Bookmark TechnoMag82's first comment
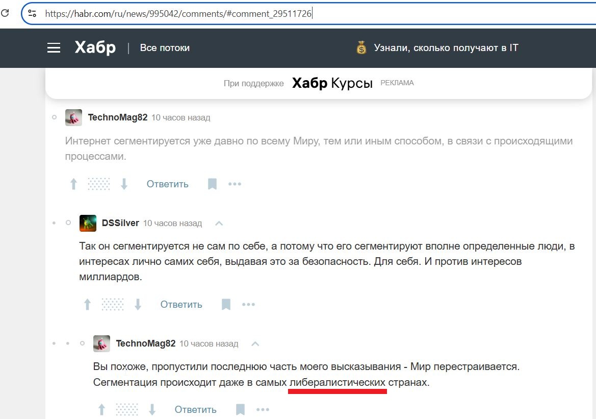Viewport: 596px width, 419px height. [212, 184]
